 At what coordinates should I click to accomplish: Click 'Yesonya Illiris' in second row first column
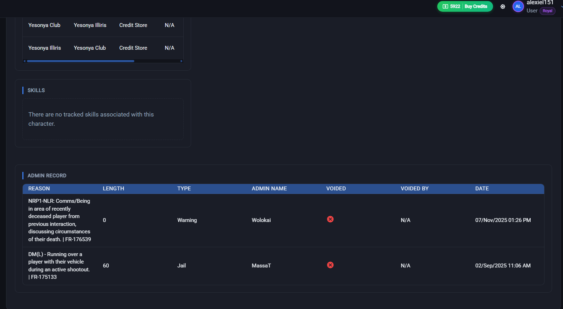(x=45, y=48)
